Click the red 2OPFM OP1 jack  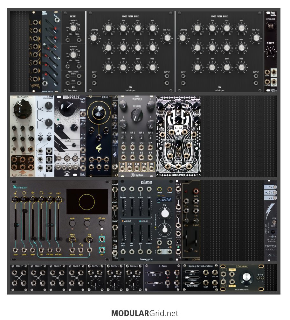(x=196, y=191)
